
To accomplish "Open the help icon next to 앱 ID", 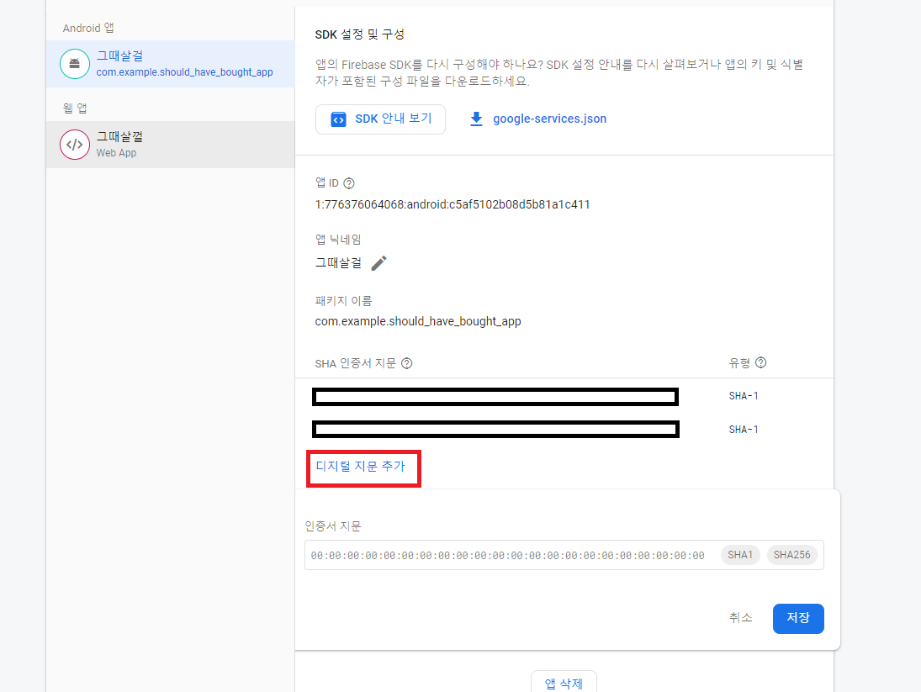I will coord(349,183).
